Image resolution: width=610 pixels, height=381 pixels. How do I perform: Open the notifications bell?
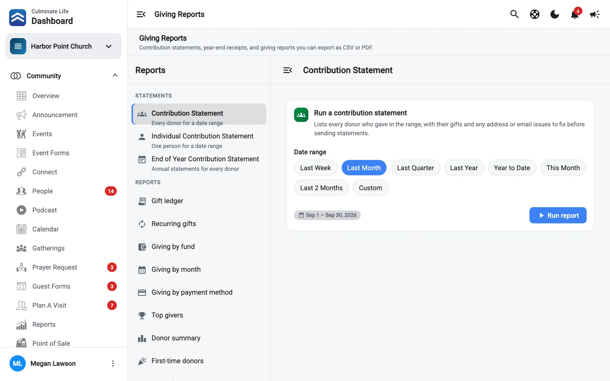(575, 14)
